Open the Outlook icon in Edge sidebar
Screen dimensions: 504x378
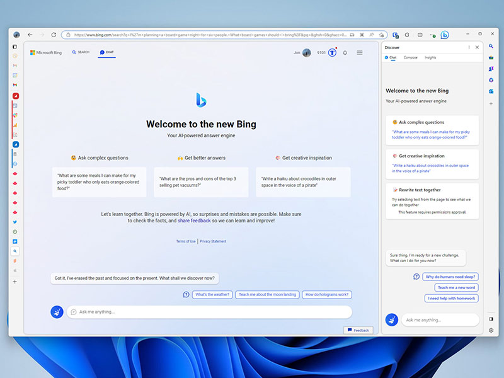[491, 91]
